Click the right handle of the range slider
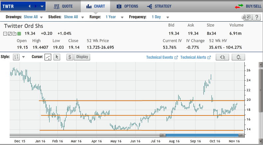Screen dimensions: 263x145 241,135
